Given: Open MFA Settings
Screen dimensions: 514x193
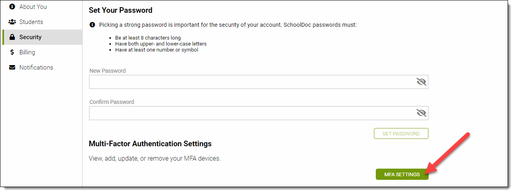Looking at the screenshot, I should (402, 175).
